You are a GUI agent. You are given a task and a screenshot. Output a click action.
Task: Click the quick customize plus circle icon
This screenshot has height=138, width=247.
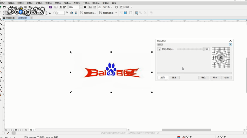point(151,13)
